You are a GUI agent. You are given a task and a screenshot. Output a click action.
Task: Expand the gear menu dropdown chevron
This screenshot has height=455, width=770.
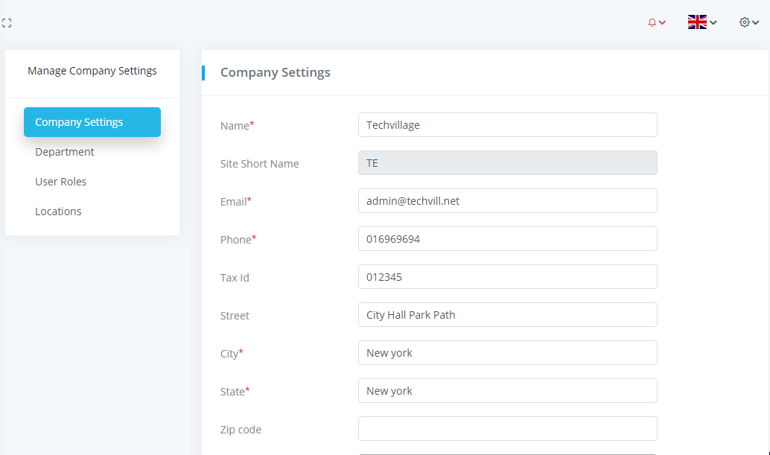(x=755, y=23)
